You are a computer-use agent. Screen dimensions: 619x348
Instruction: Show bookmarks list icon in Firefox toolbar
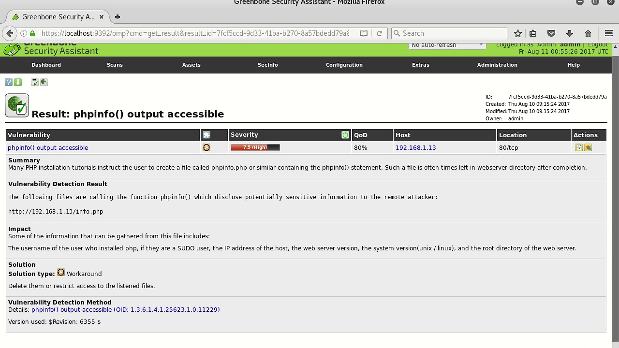533,33
